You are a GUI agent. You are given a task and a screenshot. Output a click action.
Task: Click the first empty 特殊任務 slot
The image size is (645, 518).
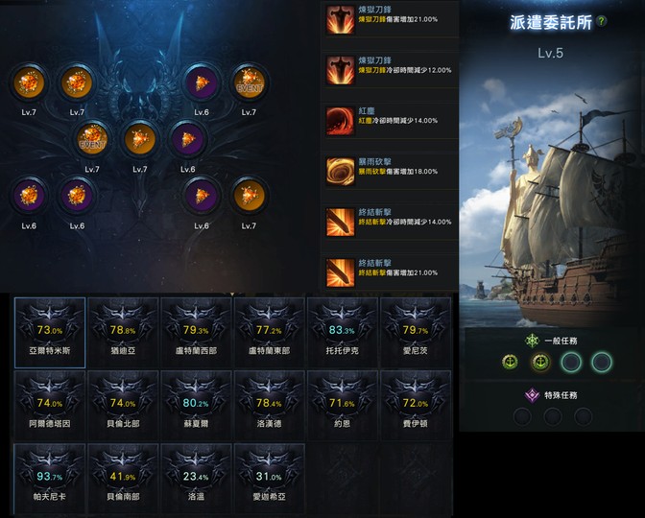click(522, 416)
